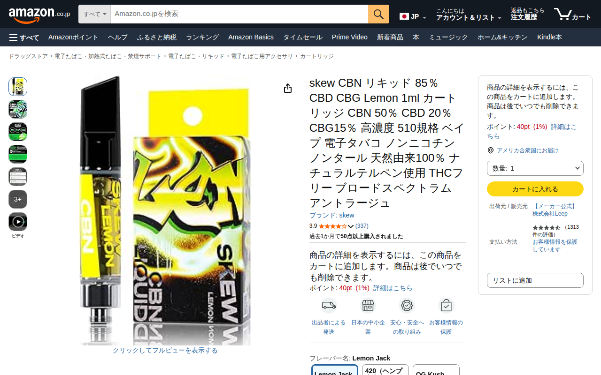601x375 pixels.
Task: Open タイムセール in the navigation bar
Action: (x=302, y=37)
